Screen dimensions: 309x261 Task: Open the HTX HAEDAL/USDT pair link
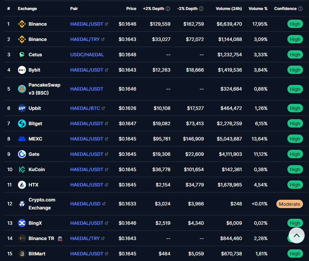point(87,185)
